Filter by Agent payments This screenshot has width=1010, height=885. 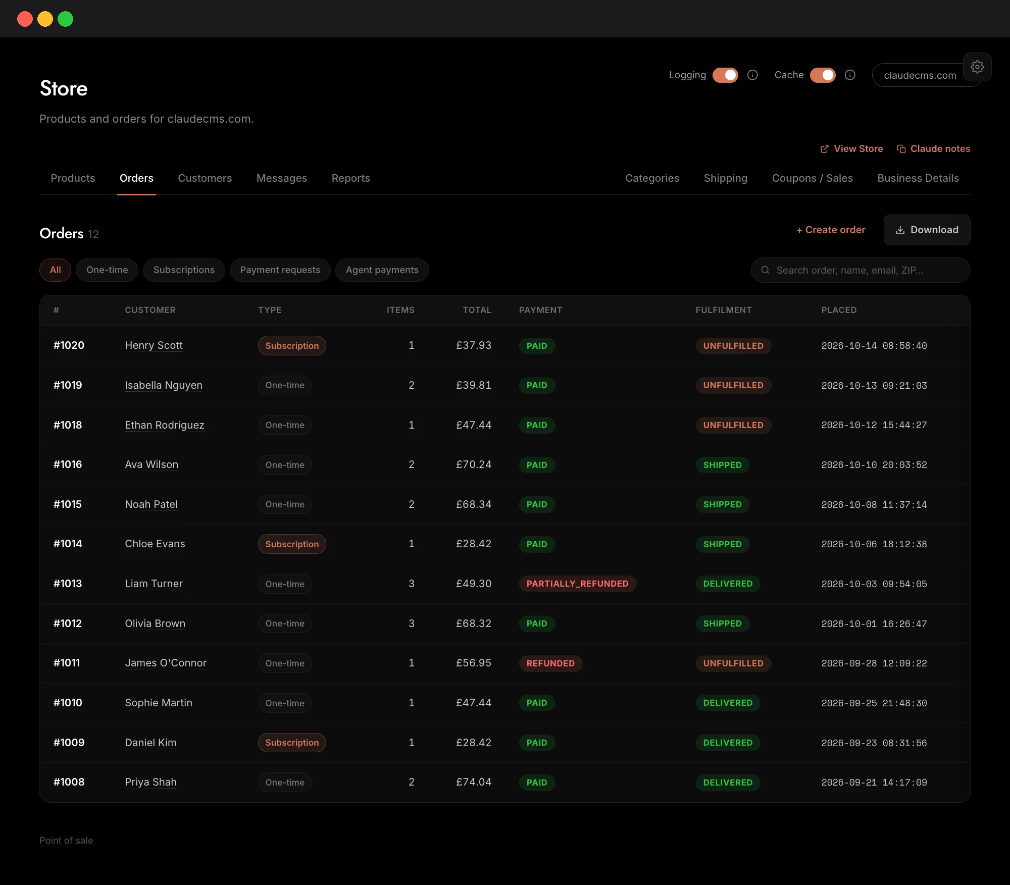382,270
